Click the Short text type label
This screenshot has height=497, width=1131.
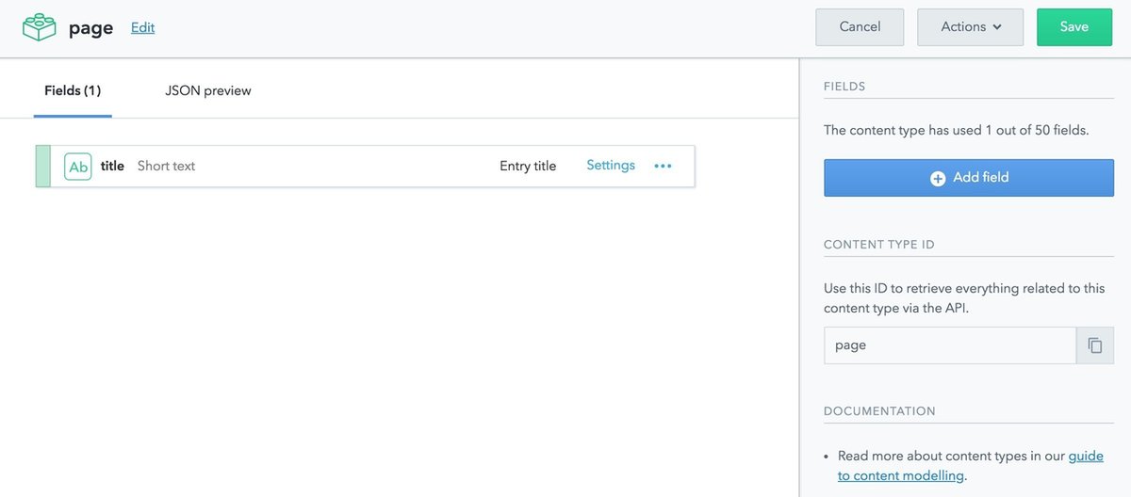point(166,167)
